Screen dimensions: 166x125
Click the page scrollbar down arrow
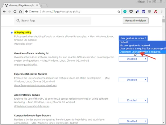pyautogui.click(x=164, y=122)
